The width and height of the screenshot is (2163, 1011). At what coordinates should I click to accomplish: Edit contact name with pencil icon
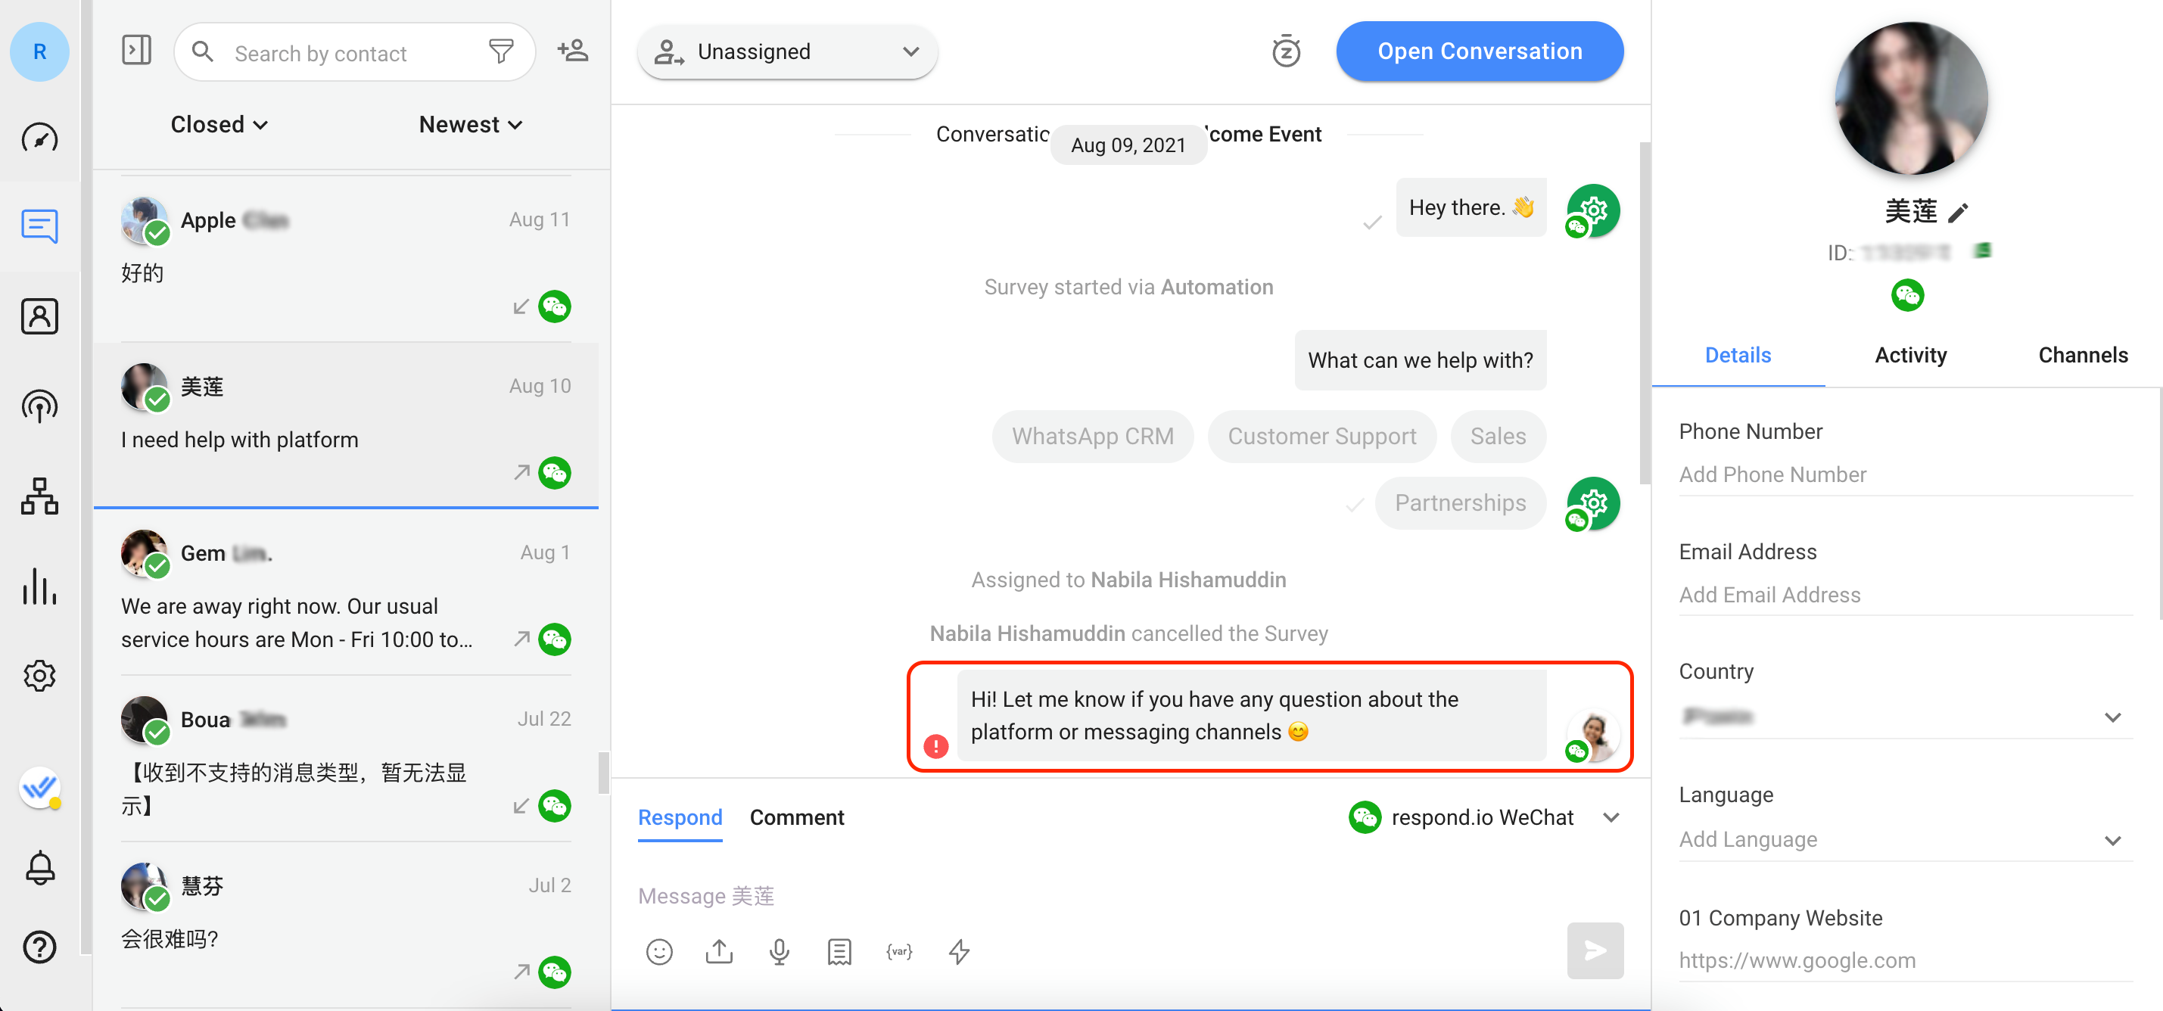1958,213
